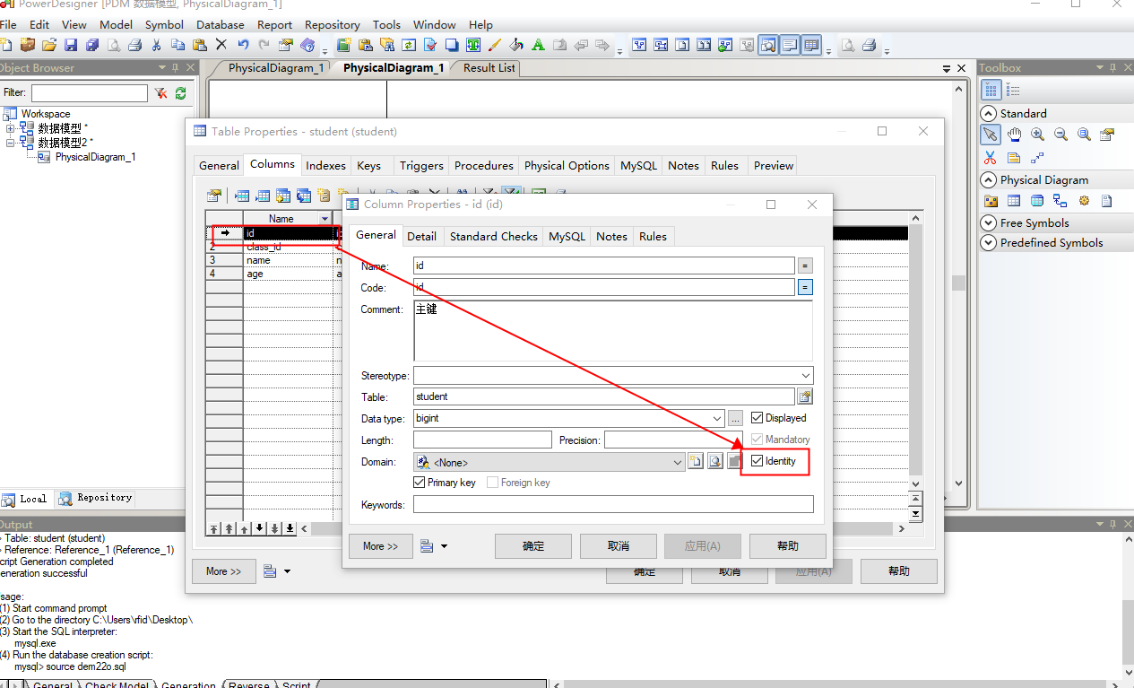Viewport: 1134px width, 688px height.
Task: Open the Database menu
Action: click(221, 24)
